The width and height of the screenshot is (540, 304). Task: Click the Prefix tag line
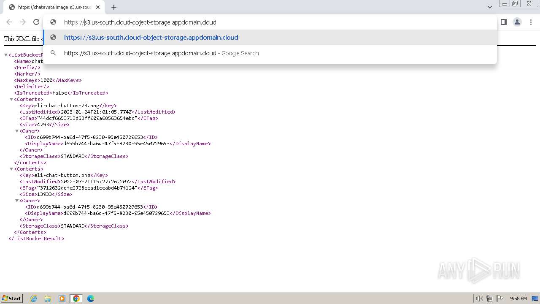pos(27,68)
